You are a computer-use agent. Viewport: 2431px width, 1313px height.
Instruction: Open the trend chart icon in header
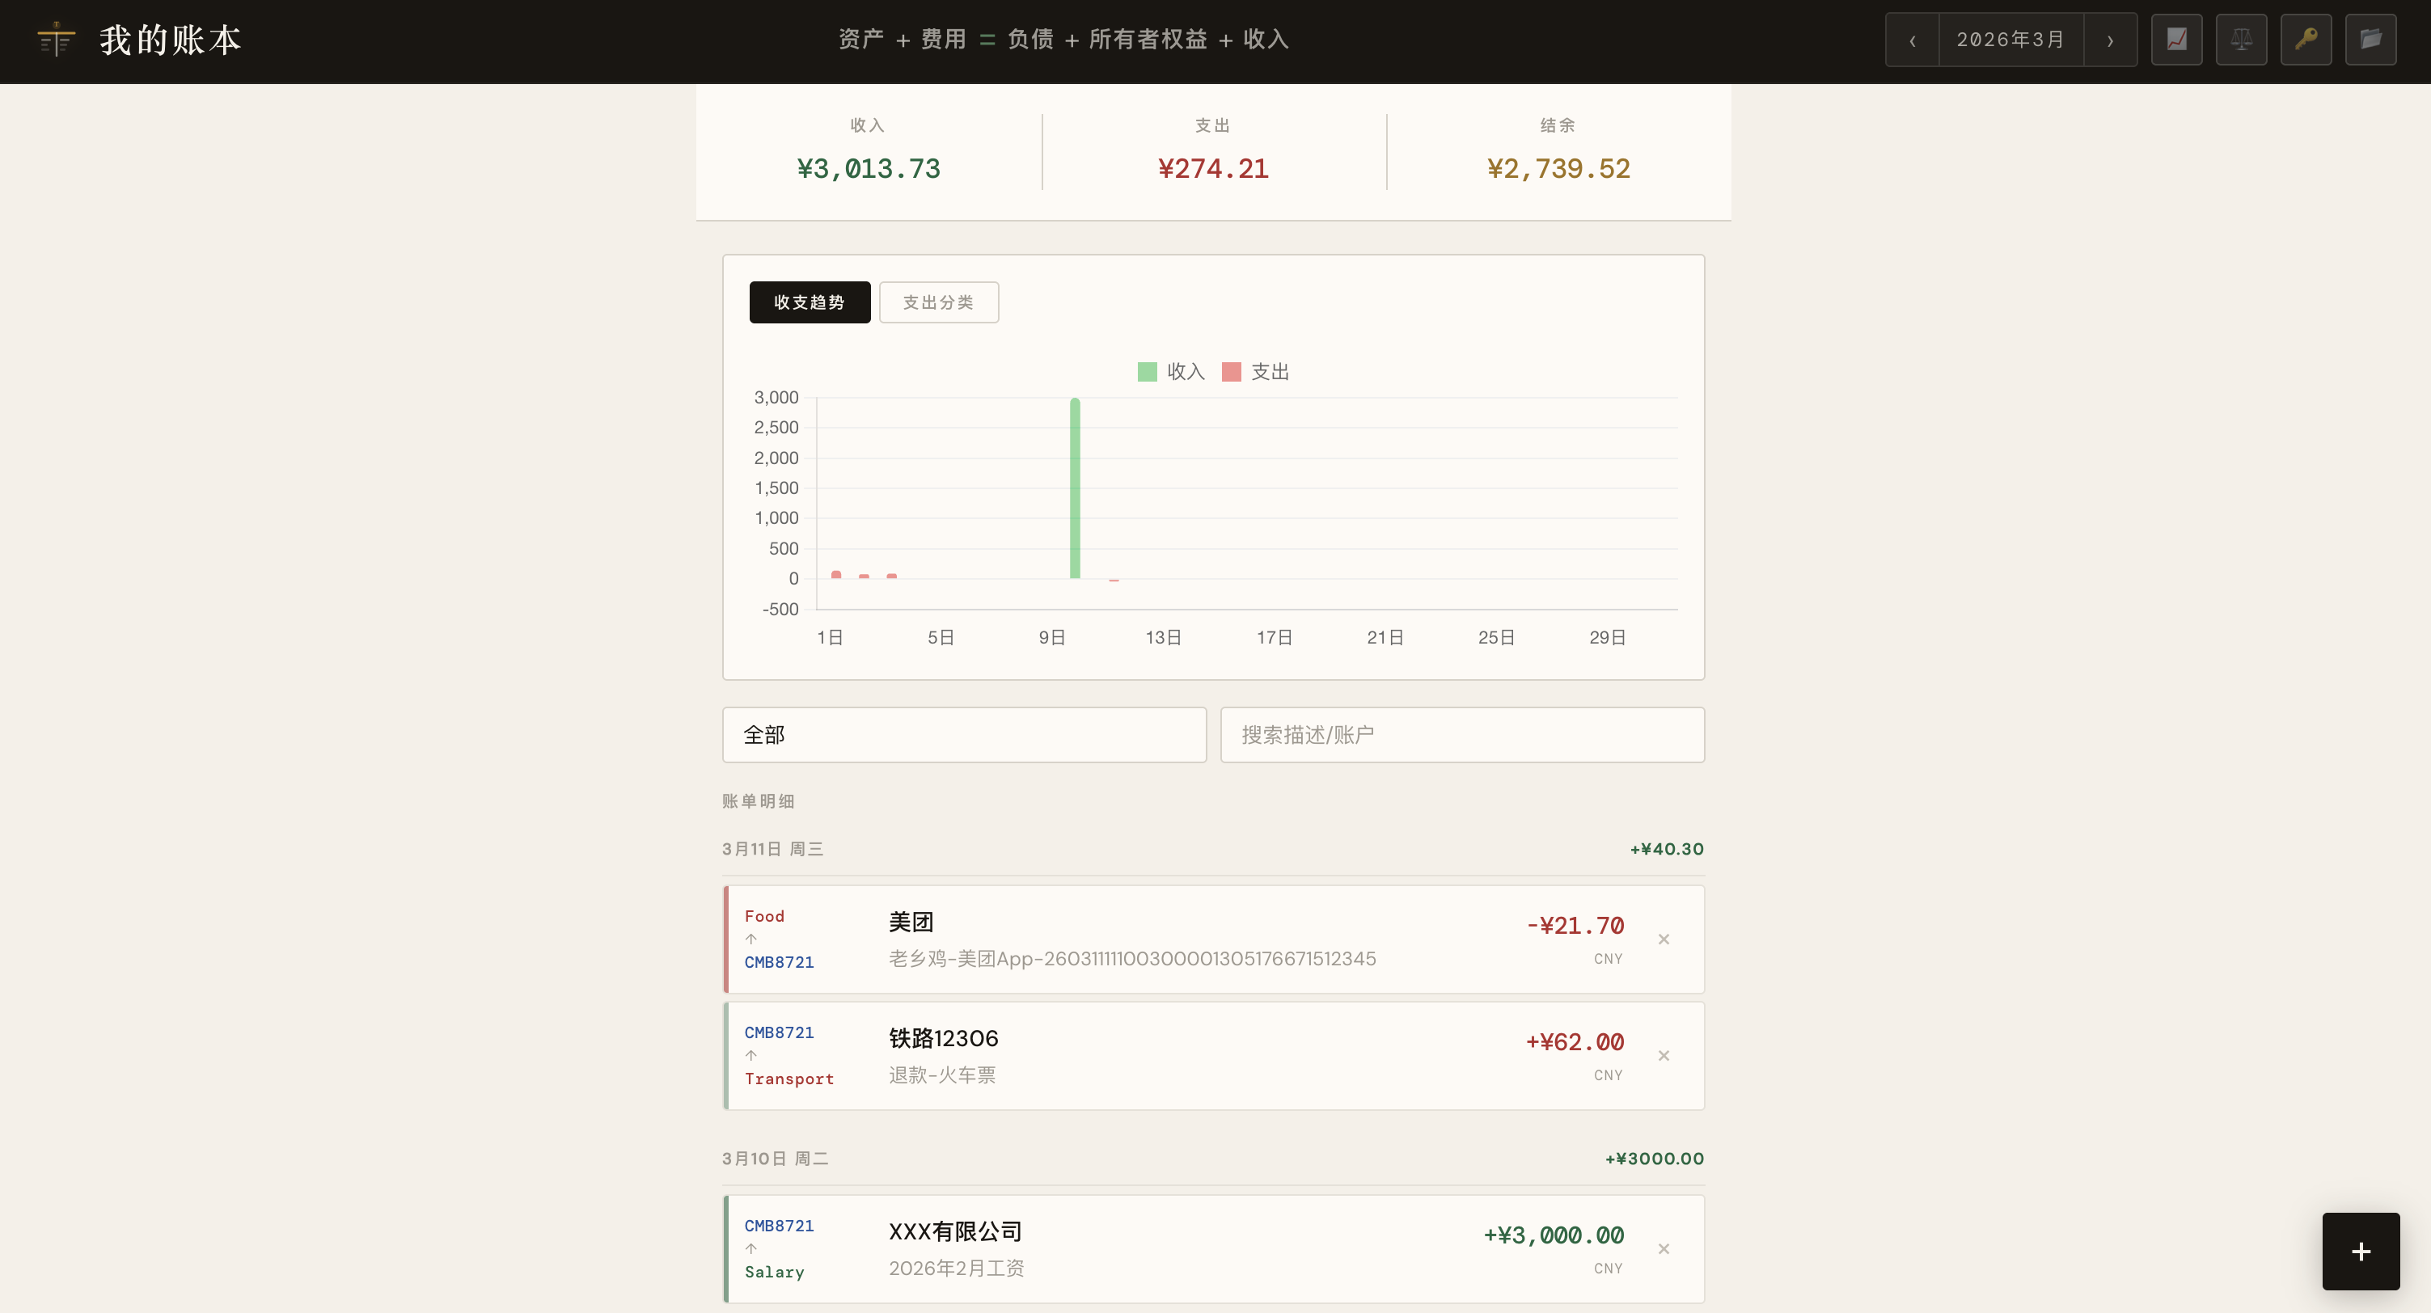[x=2176, y=40]
